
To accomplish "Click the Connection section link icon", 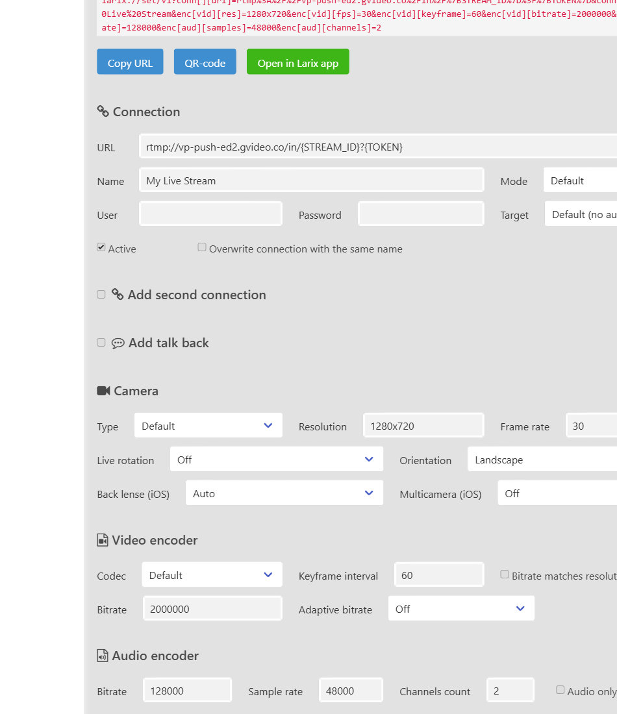I will point(103,112).
